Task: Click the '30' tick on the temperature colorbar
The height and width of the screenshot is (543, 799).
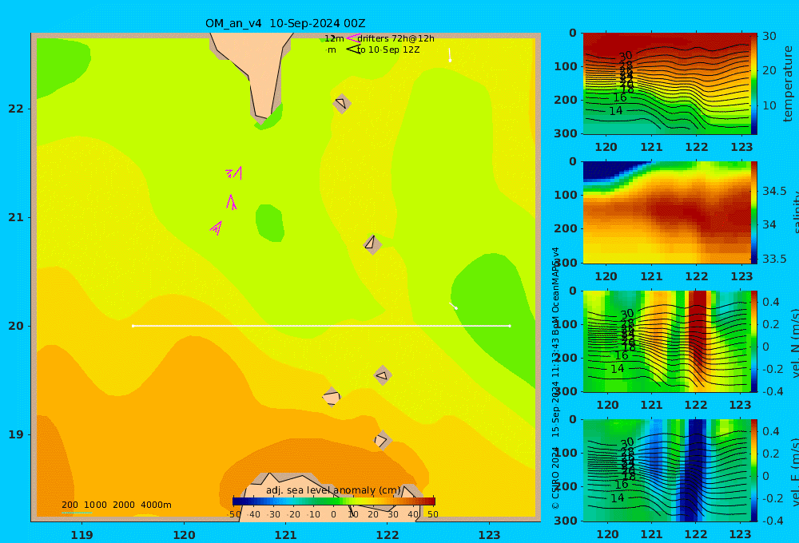Action: [769, 36]
